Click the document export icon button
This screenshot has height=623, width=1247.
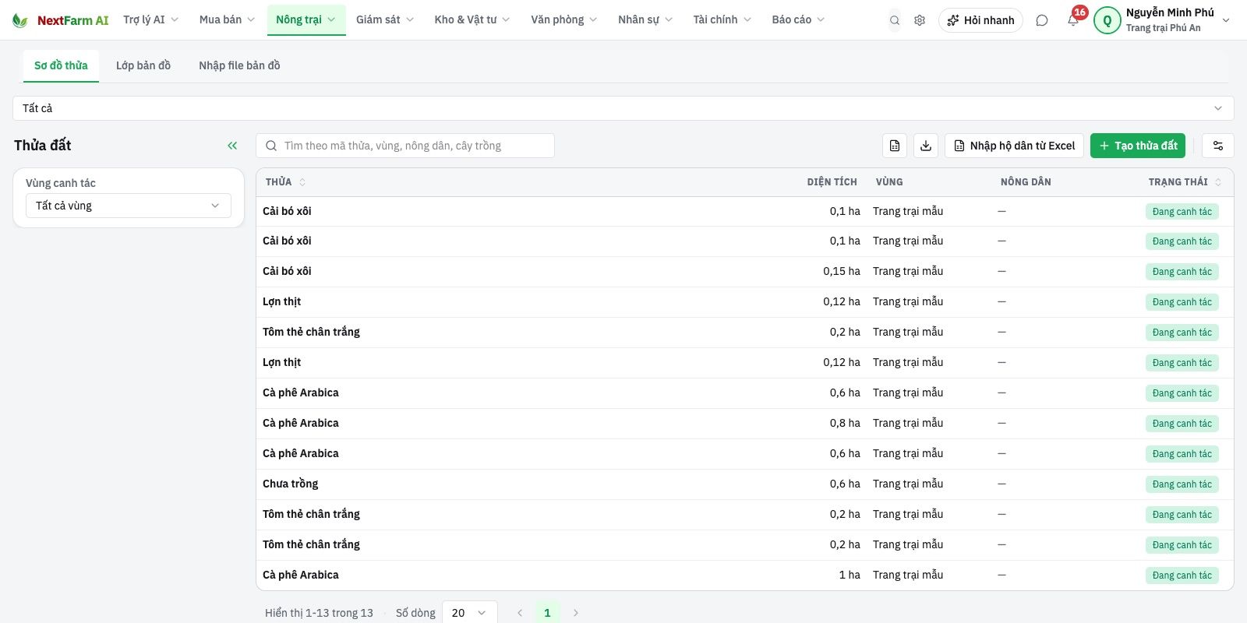895,146
